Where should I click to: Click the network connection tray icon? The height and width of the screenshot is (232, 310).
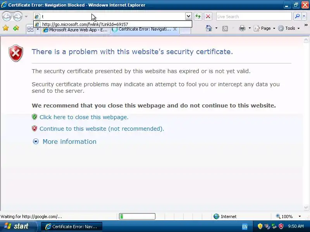(x=274, y=226)
